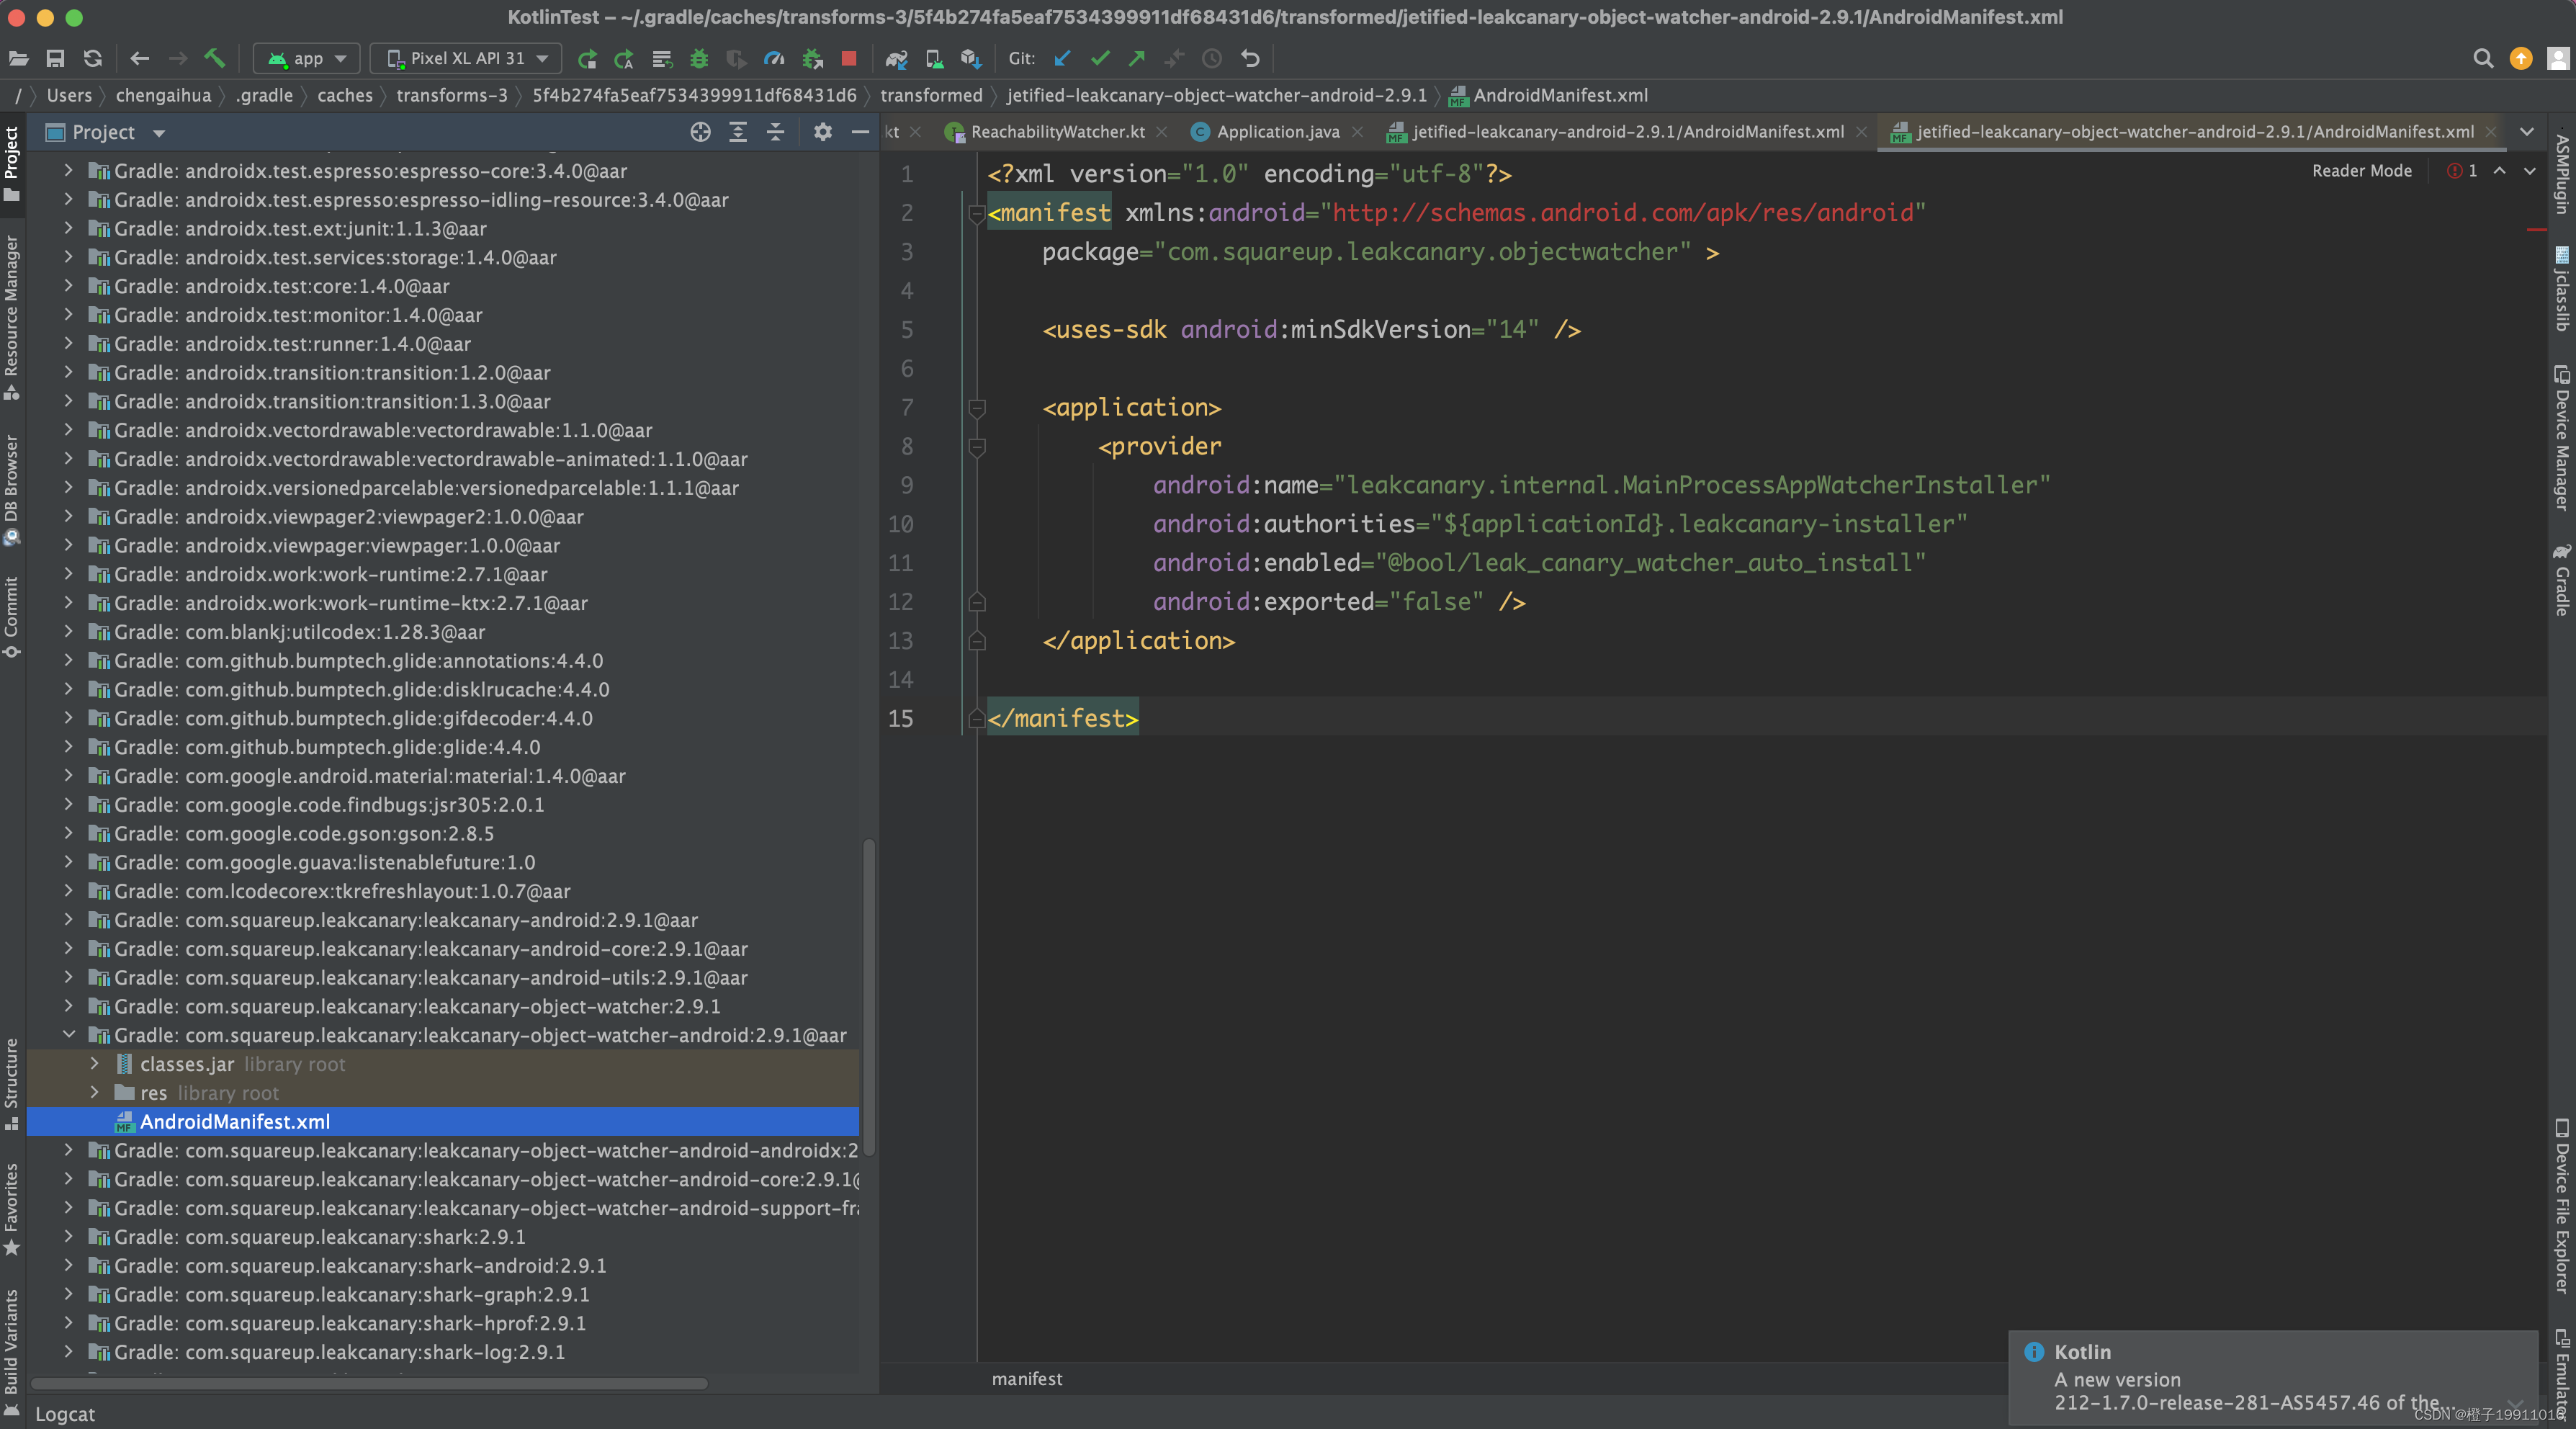Click Select Opened File crosshair icon
Viewport: 2576px width, 1429px height.
700,132
